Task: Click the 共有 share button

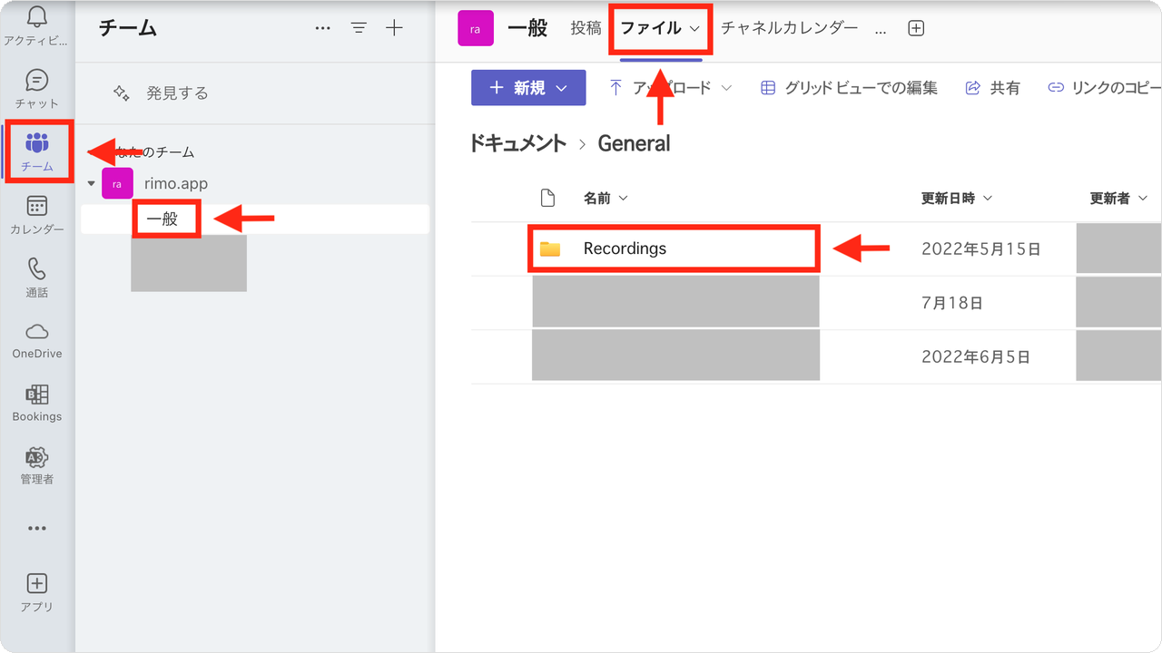Action: click(x=992, y=88)
